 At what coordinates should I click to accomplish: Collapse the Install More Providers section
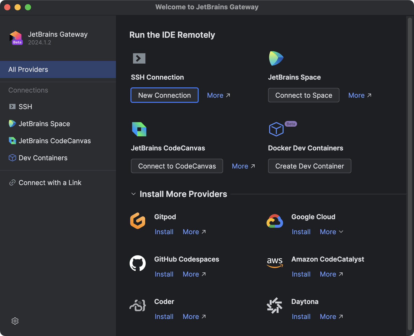tap(134, 194)
